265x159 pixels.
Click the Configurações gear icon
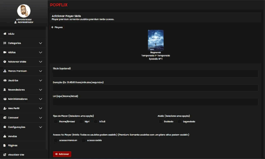click(x=5, y=127)
